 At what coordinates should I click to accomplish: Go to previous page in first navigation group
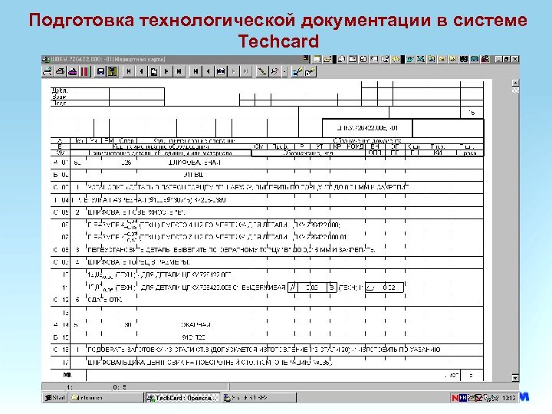(x=142, y=71)
